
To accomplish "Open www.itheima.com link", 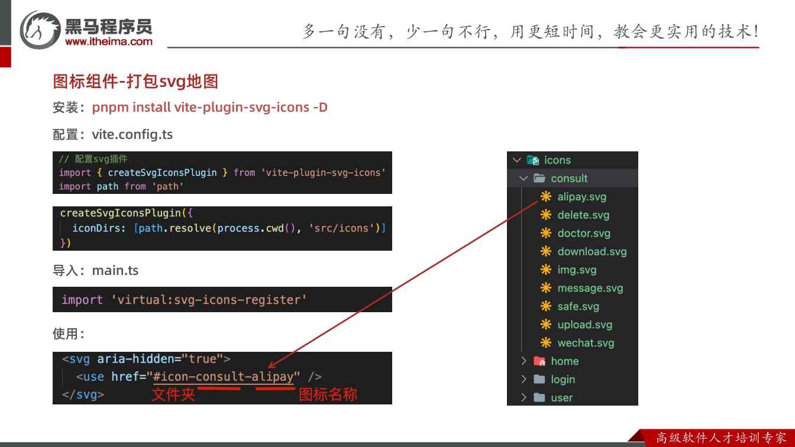I will point(109,41).
